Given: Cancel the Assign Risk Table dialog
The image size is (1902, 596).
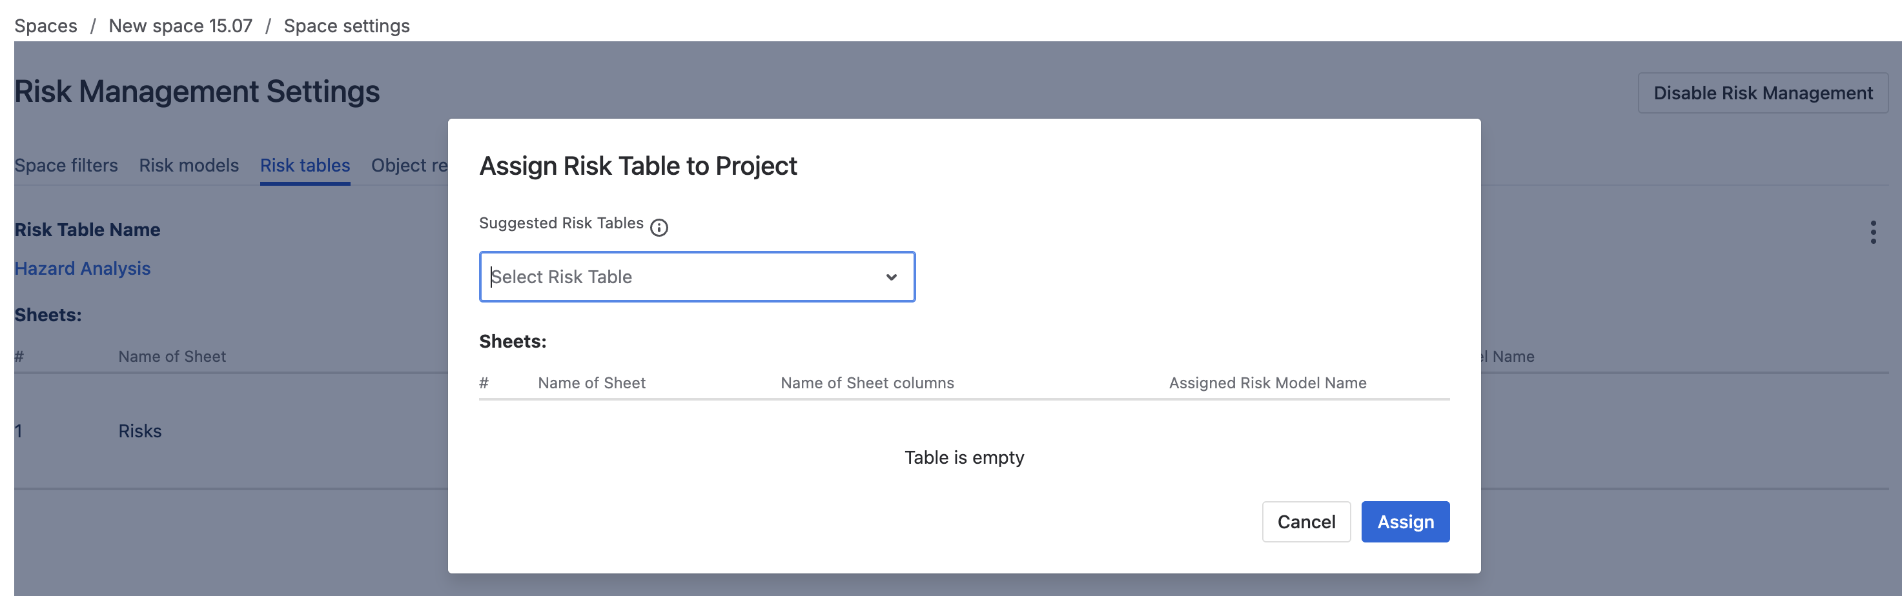Looking at the screenshot, I should click(1306, 521).
